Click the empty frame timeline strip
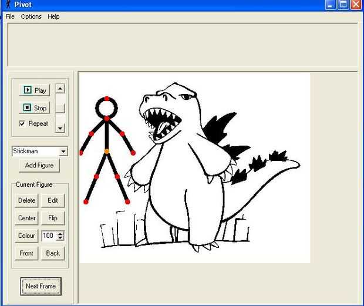The height and width of the screenshot is (306, 364). click(x=183, y=45)
